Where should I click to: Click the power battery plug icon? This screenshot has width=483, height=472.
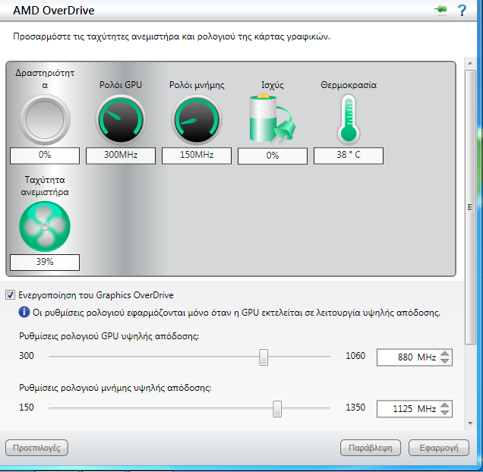(x=273, y=119)
